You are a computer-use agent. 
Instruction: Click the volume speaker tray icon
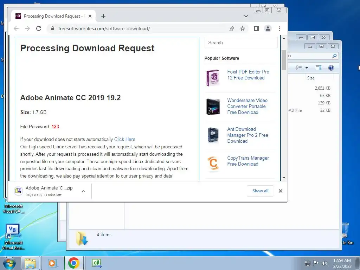[324, 263]
